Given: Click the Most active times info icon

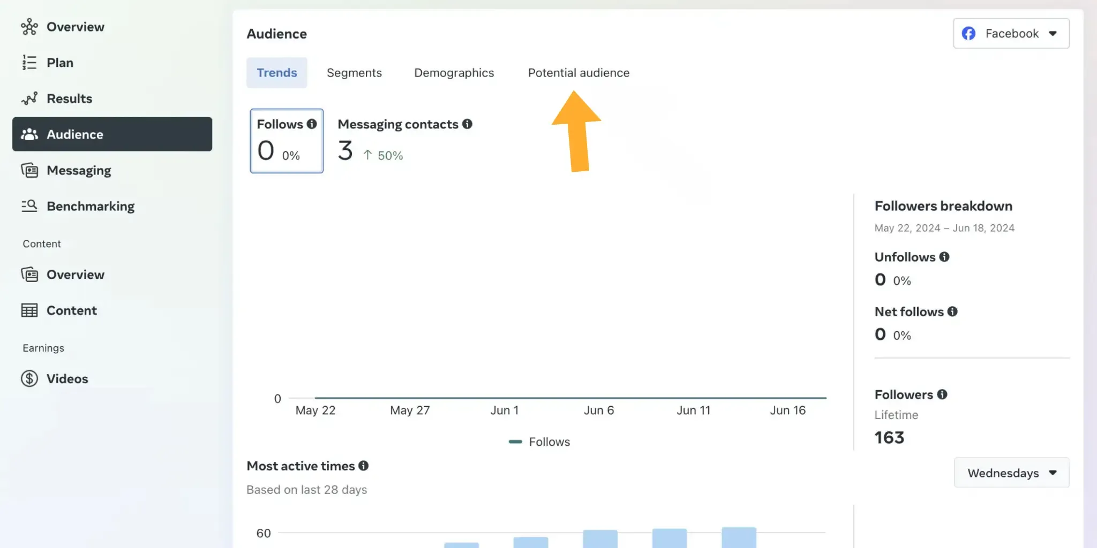Looking at the screenshot, I should pyautogui.click(x=364, y=466).
